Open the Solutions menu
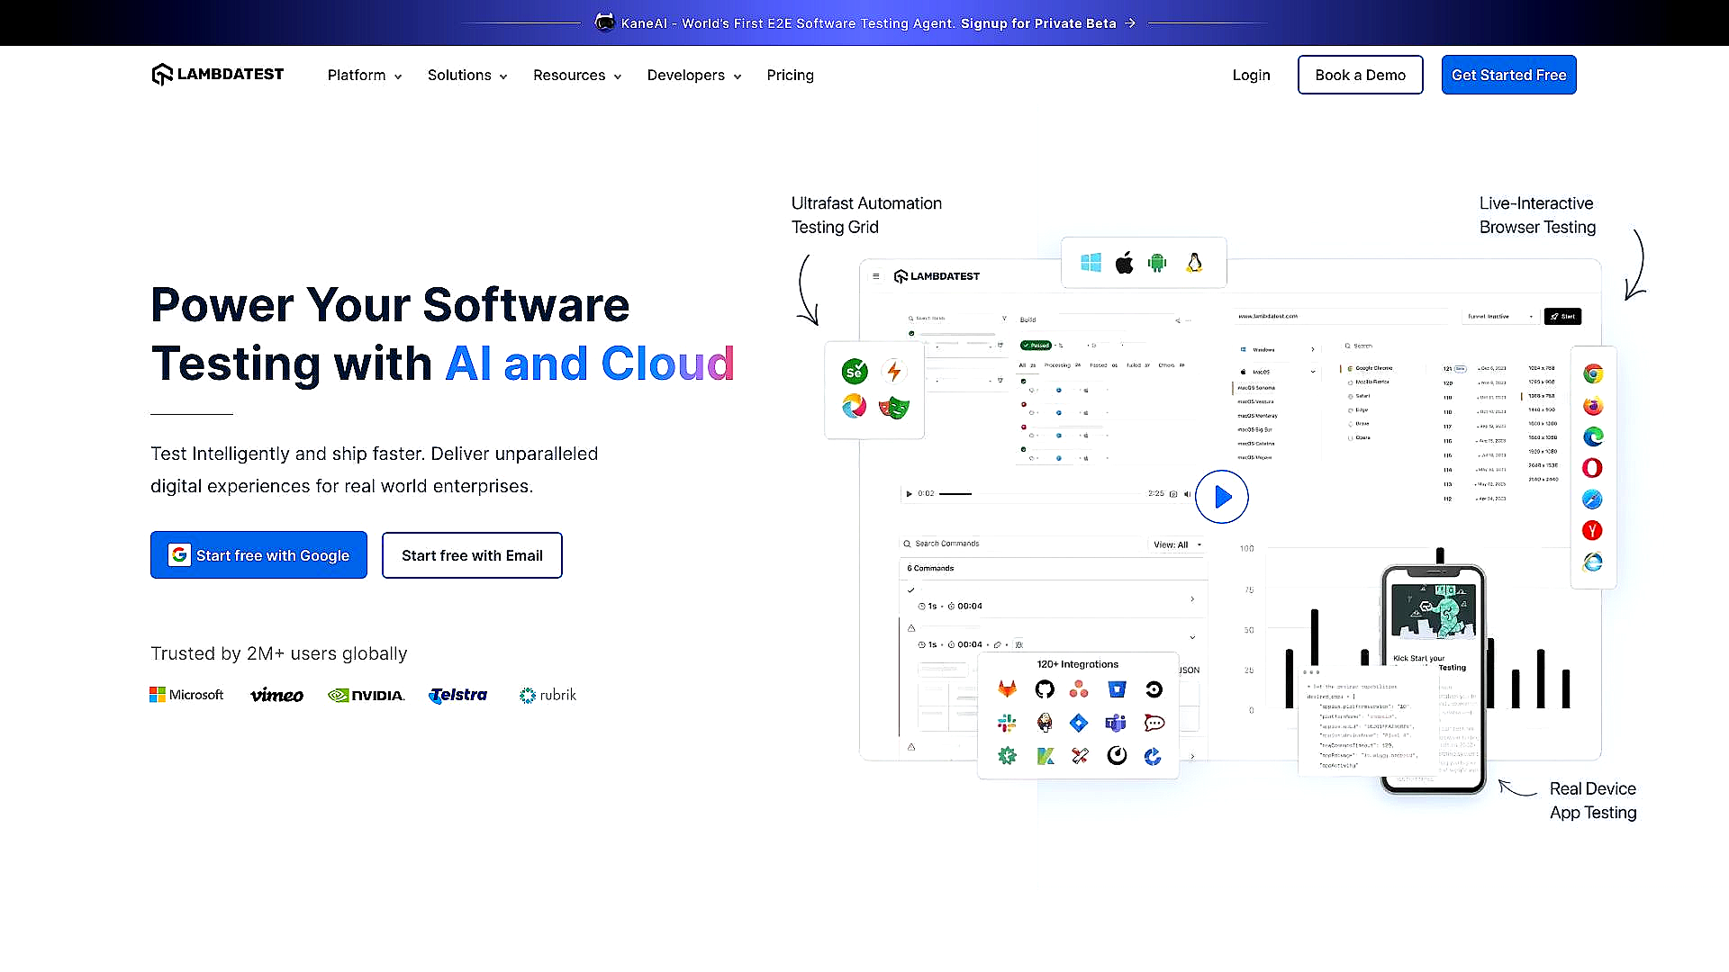Viewport: 1729px width, 972px height. (x=467, y=76)
